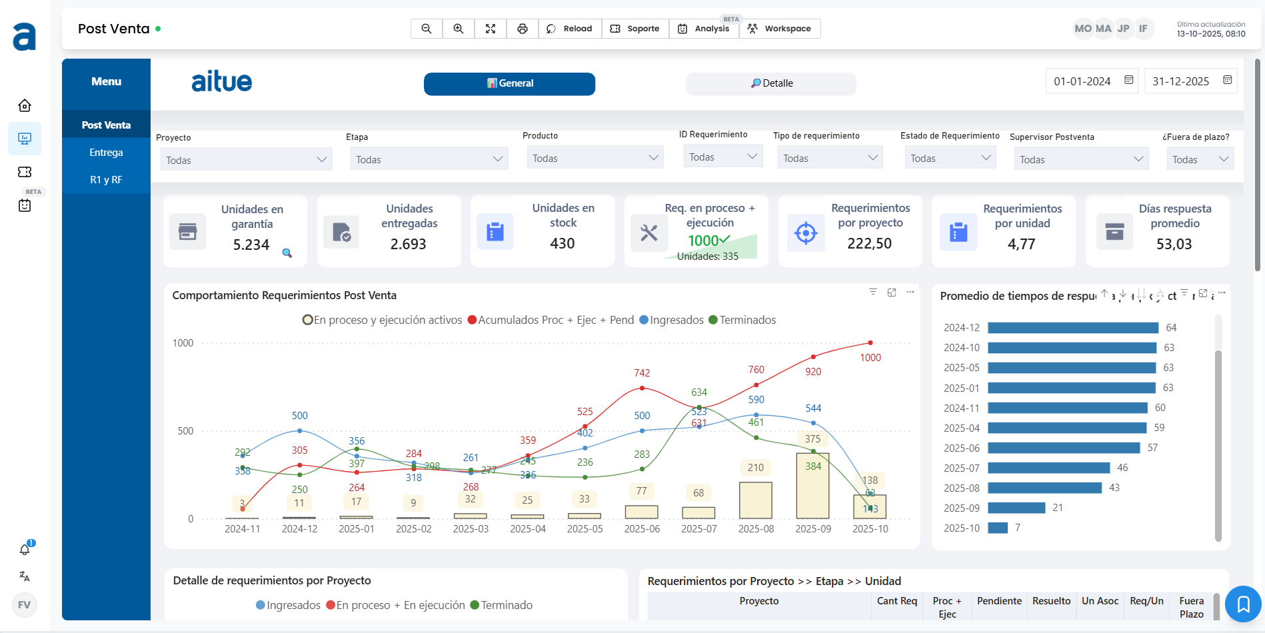Switch to the Detalle tab
1265x633 pixels.
tap(771, 83)
